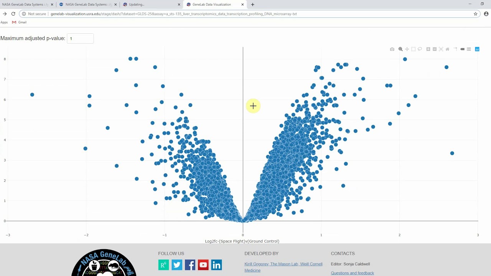Open the LinkedIn icon under Follow Us
Image resolution: width=491 pixels, height=276 pixels.
point(216,265)
